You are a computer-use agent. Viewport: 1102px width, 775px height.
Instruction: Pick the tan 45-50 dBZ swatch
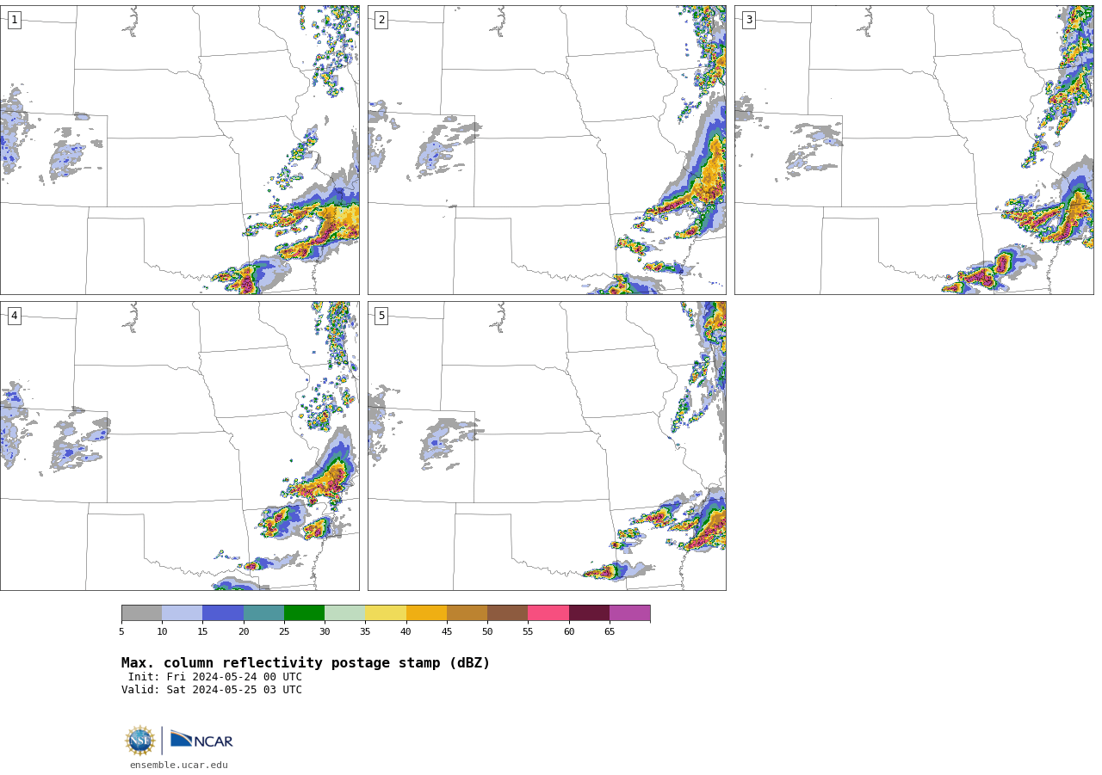tap(467, 613)
